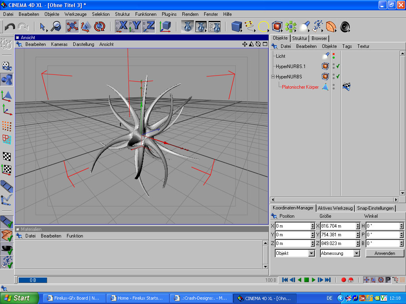Screen dimensions: 406x304
Task: Toggle the Y axis lock
Action: click(136, 27)
